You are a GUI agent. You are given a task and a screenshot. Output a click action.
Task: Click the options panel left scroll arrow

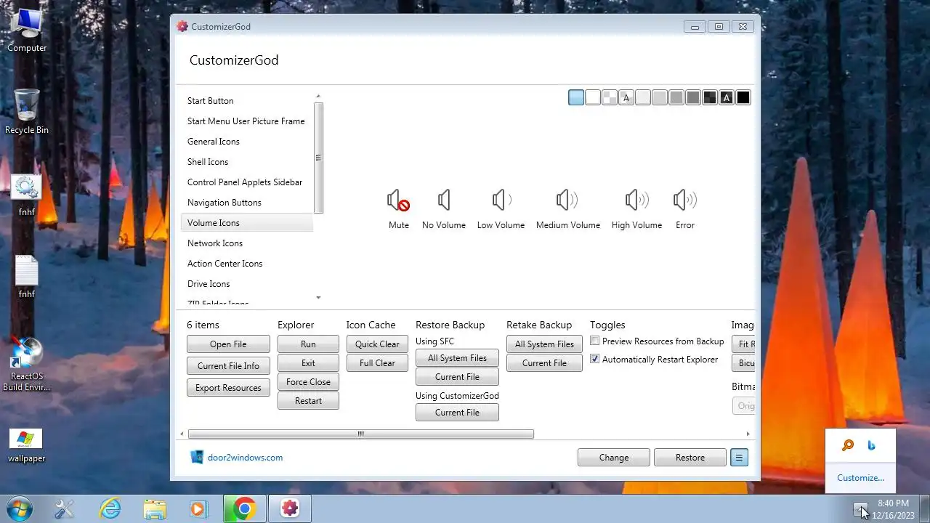tap(182, 434)
